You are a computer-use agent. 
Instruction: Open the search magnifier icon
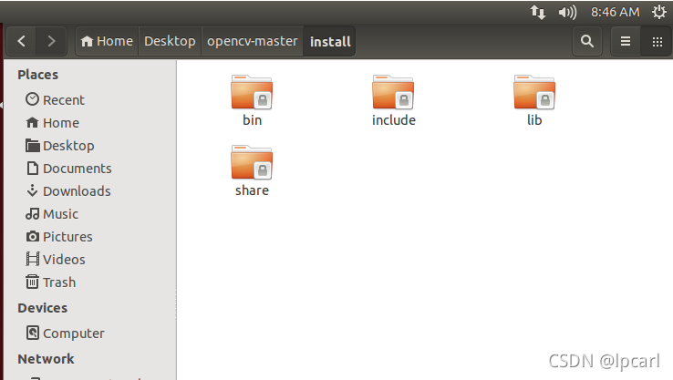click(x=587, y=41)
